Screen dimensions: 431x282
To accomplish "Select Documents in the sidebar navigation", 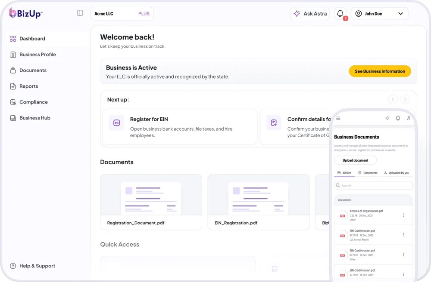I will (x=28, y=70).
